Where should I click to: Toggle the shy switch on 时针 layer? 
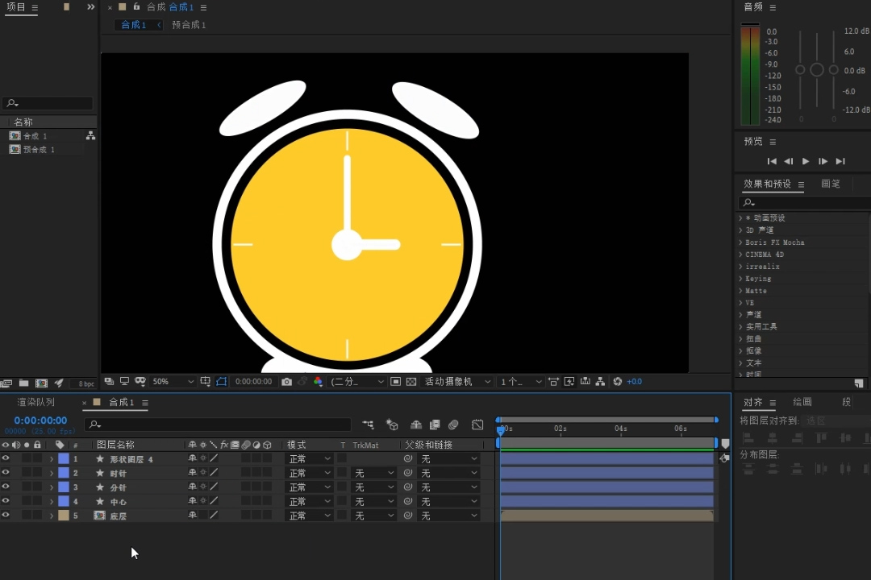pyautogui.click(x=192, y=473)
